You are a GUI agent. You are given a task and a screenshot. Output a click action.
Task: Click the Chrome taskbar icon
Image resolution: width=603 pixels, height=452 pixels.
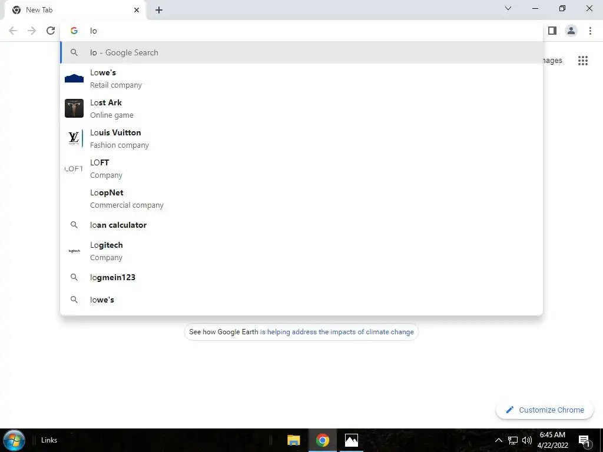pos(323,440)
